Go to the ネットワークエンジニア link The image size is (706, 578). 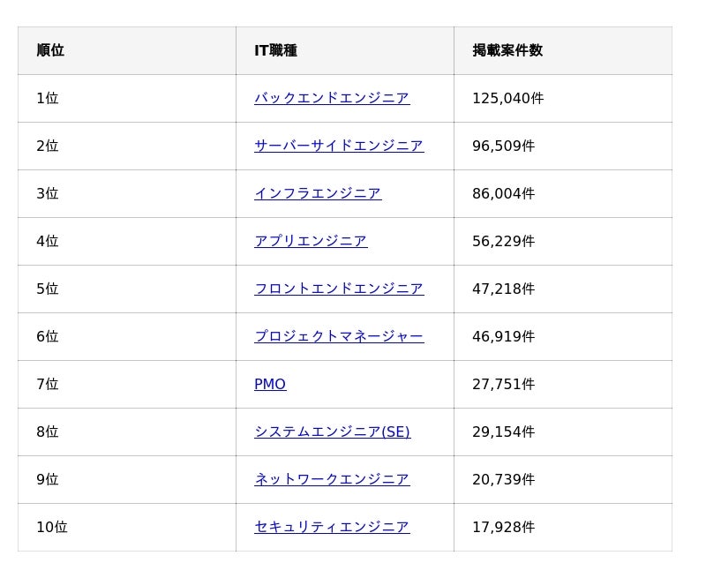point(331,479)
